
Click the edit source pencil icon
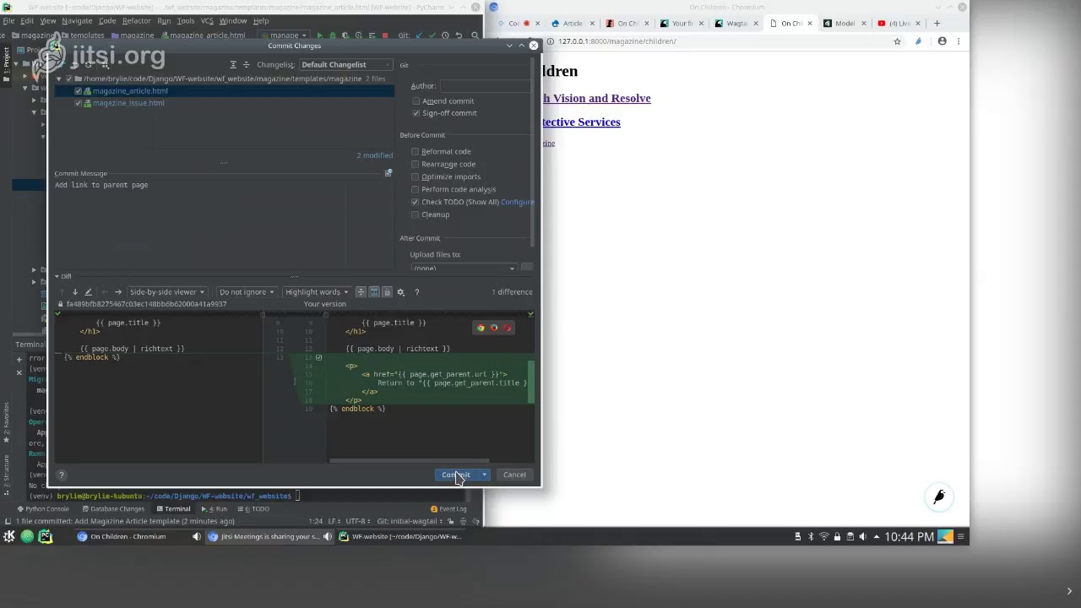[x=88, y=292]
